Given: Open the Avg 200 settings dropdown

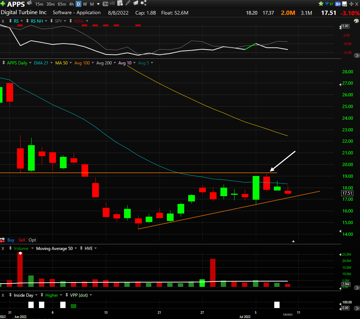Looking at the screenshot, I should tap(115, 63).
